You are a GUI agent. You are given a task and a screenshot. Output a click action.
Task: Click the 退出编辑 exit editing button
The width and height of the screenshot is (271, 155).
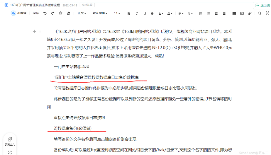262,6
